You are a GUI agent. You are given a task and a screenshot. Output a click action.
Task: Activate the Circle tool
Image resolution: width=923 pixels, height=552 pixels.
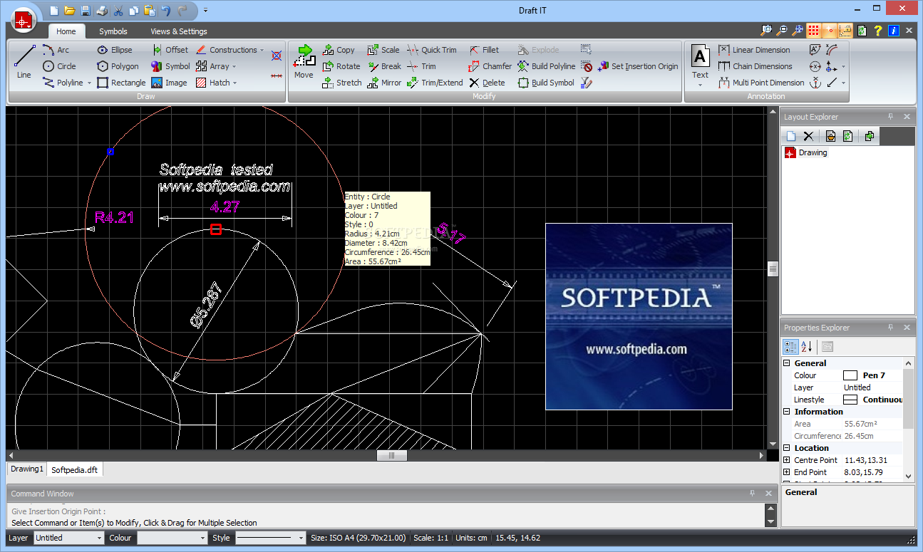click(x=59, y=66)
